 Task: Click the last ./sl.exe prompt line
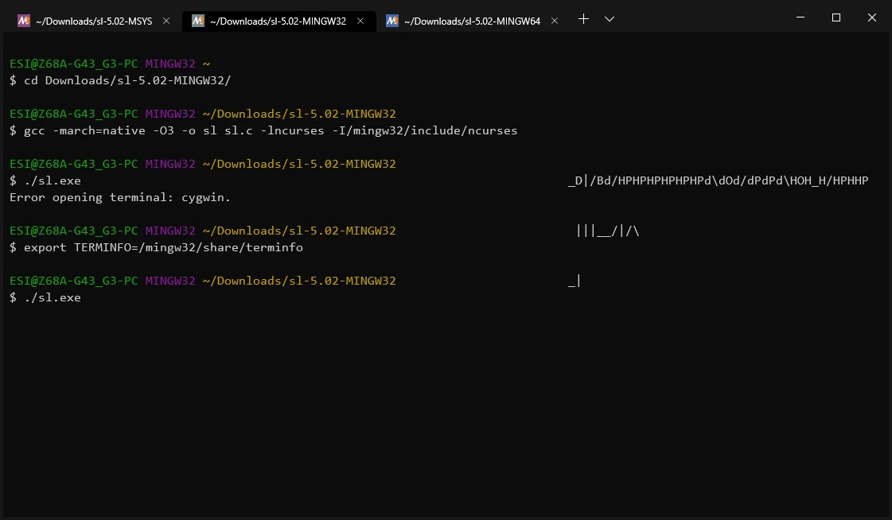click(x=45, y=298)
